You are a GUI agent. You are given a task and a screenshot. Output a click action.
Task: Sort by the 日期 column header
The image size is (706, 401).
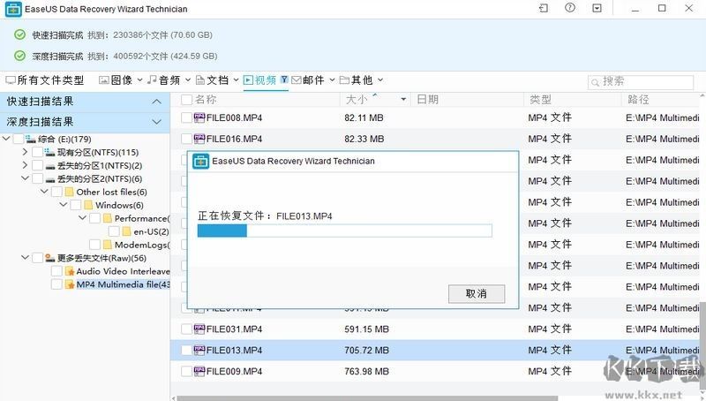(x=427, y=99)
